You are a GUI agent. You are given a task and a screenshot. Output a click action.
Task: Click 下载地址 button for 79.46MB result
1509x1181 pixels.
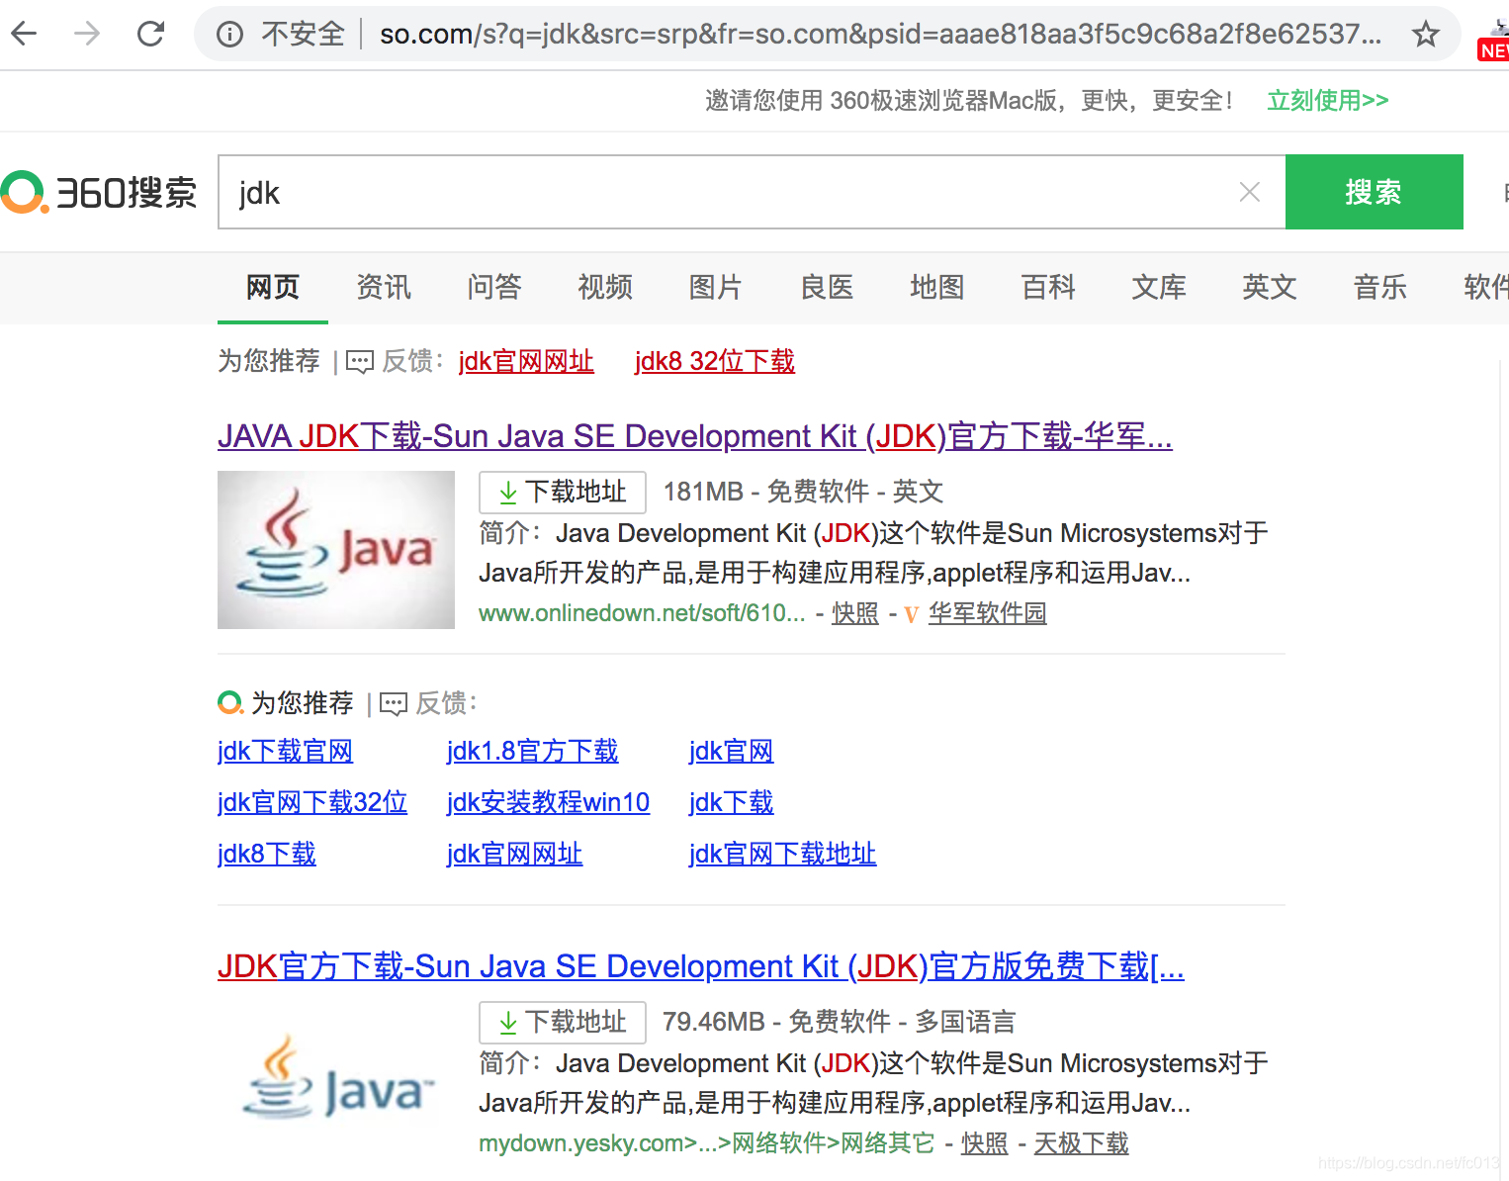[x=562, y=1022]
